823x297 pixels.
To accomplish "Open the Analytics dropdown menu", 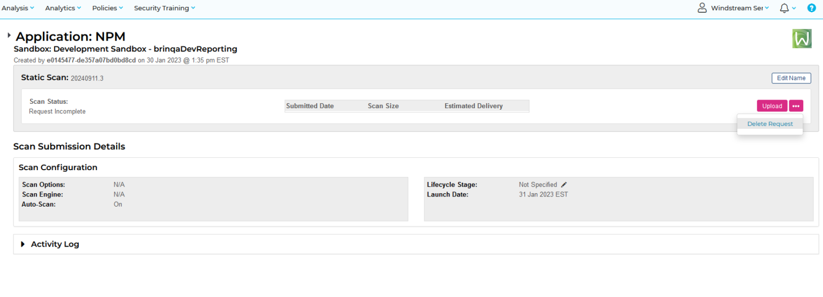I will pos(63,8).
